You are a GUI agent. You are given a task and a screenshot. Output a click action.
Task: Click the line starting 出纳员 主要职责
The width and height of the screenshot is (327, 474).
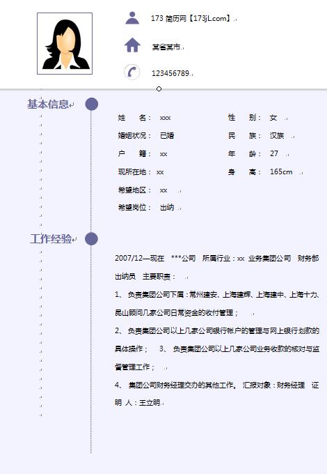pos(145,276)
